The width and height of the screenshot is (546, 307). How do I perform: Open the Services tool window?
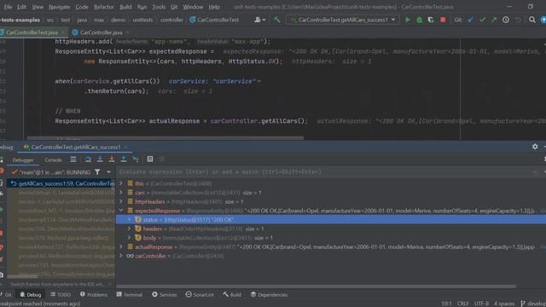[165, 294]
